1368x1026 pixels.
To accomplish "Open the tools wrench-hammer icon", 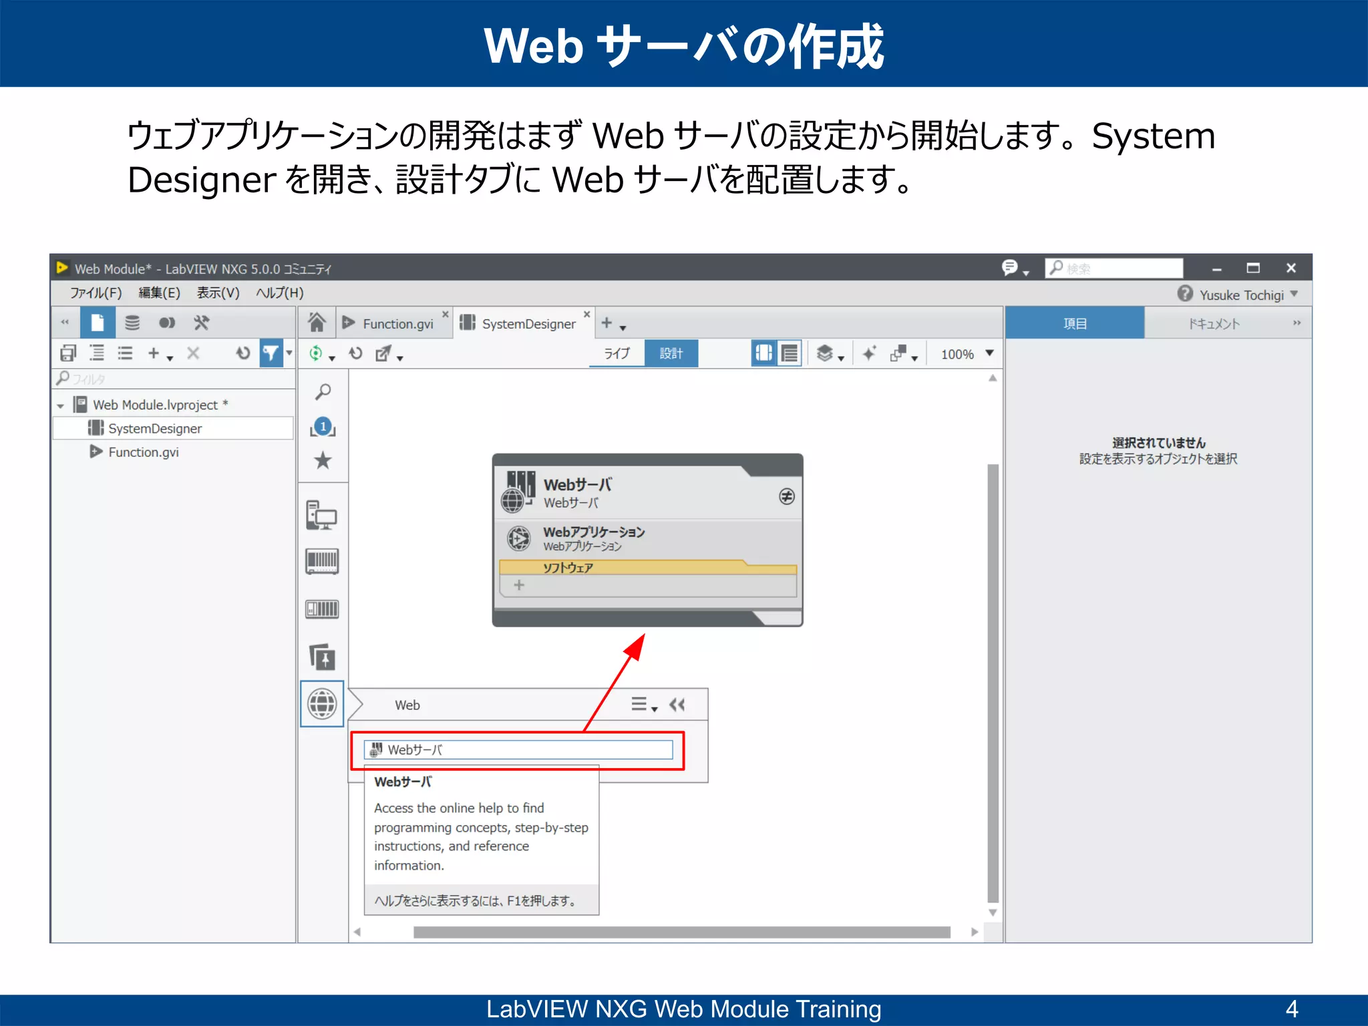I will pos(201,323).
